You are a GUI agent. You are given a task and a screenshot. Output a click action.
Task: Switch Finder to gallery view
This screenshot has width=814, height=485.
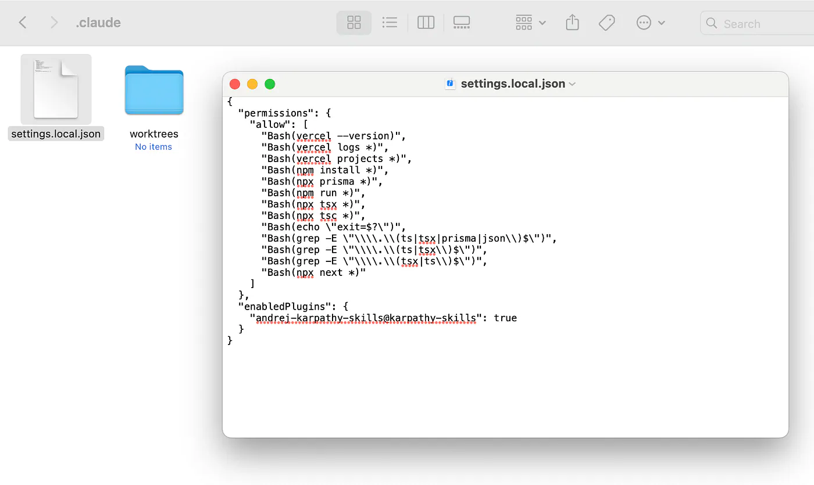462,23
